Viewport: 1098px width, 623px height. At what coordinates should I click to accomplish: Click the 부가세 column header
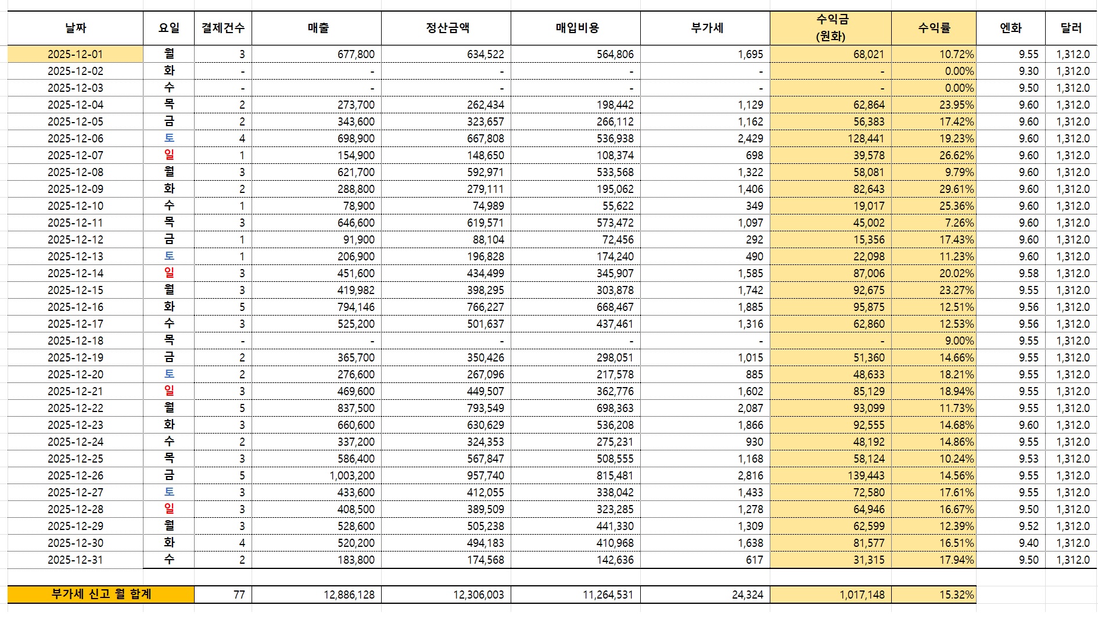point(705,28)
